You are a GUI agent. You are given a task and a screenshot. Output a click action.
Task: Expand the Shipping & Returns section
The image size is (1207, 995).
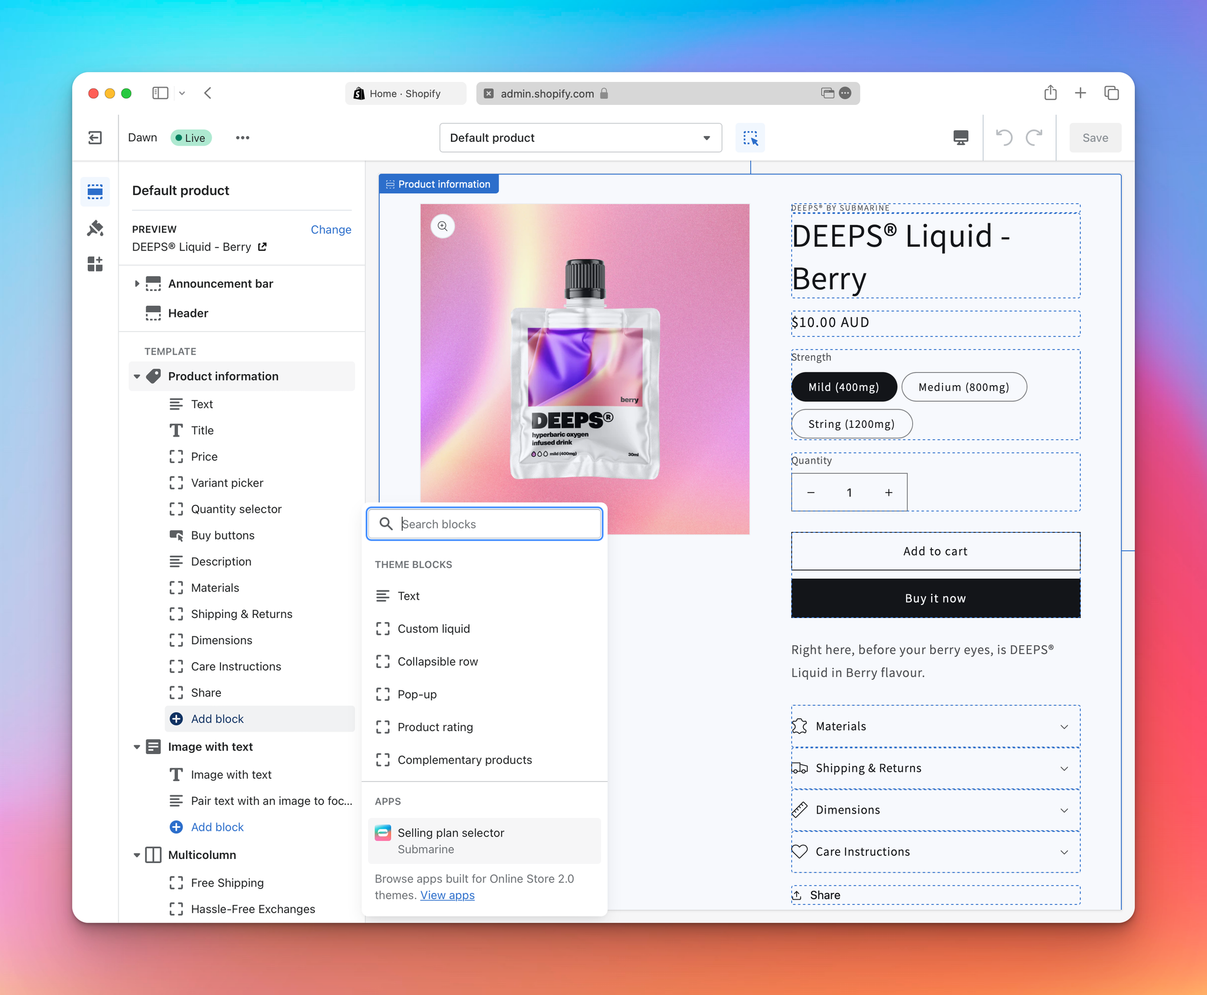tap(1063, 768)
